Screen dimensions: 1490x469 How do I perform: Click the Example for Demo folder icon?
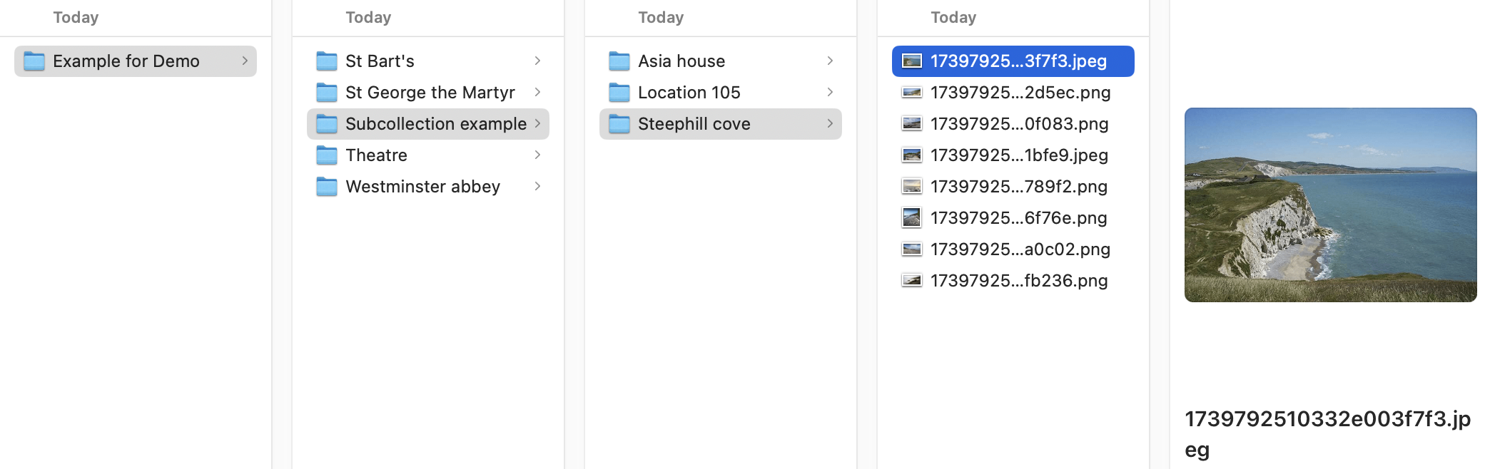click(34, 61)
